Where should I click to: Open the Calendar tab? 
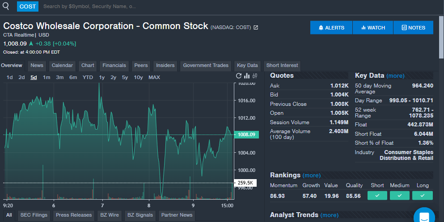point(62,65)
